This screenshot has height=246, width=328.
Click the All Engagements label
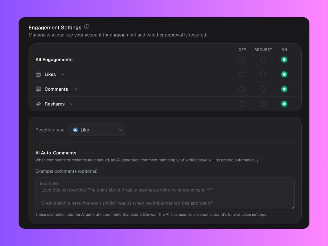pyautogui.click(x=54, y=60)
